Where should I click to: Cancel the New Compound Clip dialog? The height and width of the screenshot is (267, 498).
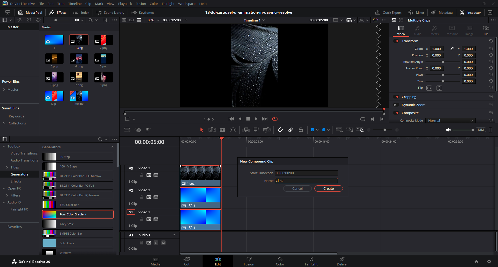tap(297, 188)
